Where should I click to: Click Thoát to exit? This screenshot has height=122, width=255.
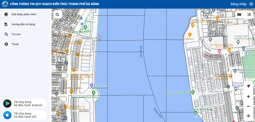tap(15, 44)
